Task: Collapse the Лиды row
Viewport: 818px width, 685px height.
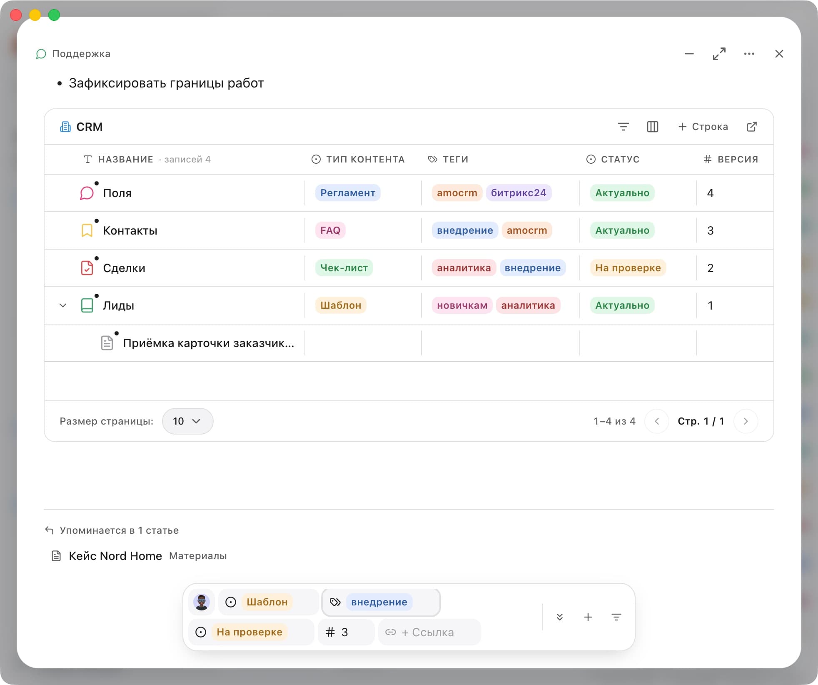Action: click(x=63, y=305)
